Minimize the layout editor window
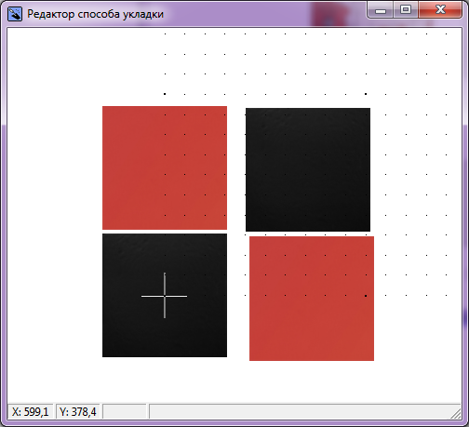 point(381,10)
